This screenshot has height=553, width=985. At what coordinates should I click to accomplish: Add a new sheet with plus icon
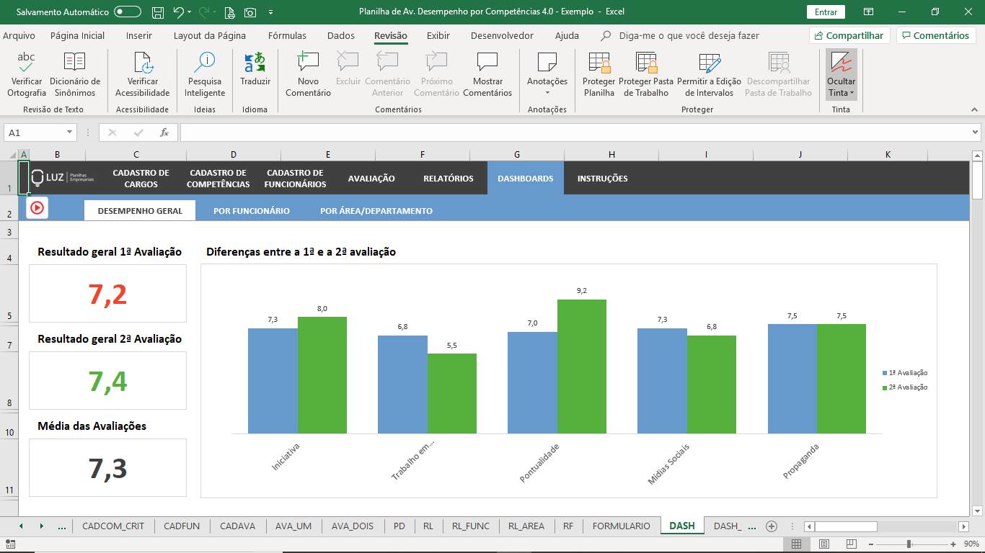(772, 526)
